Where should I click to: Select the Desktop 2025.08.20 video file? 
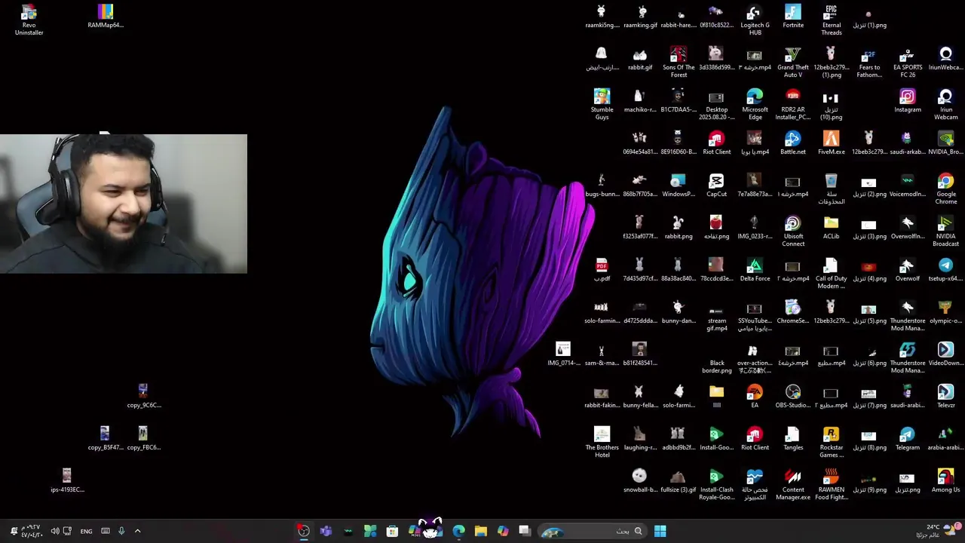click(x=716, y=105)
